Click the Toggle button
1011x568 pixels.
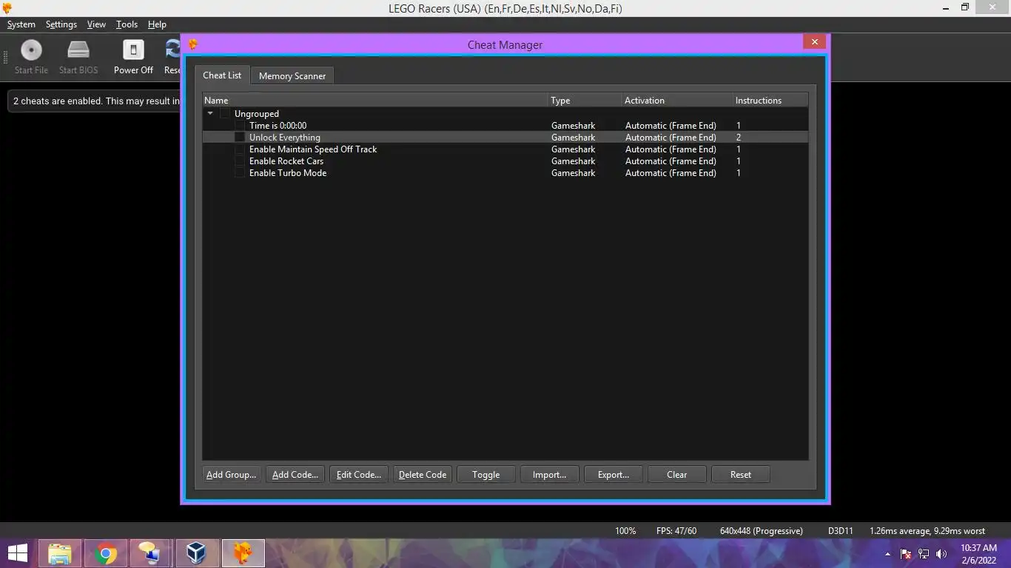[486, 475]
